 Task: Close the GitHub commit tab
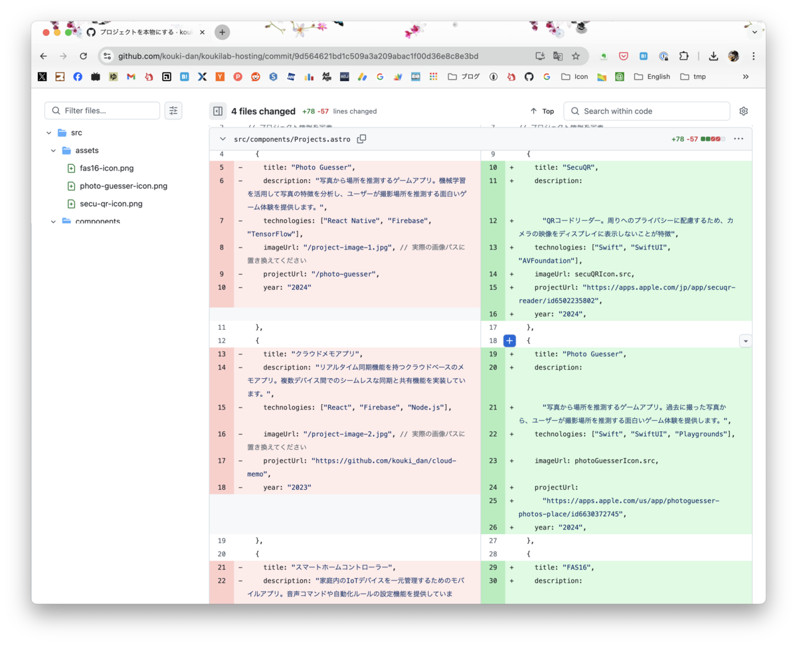[x=202, y=32]
